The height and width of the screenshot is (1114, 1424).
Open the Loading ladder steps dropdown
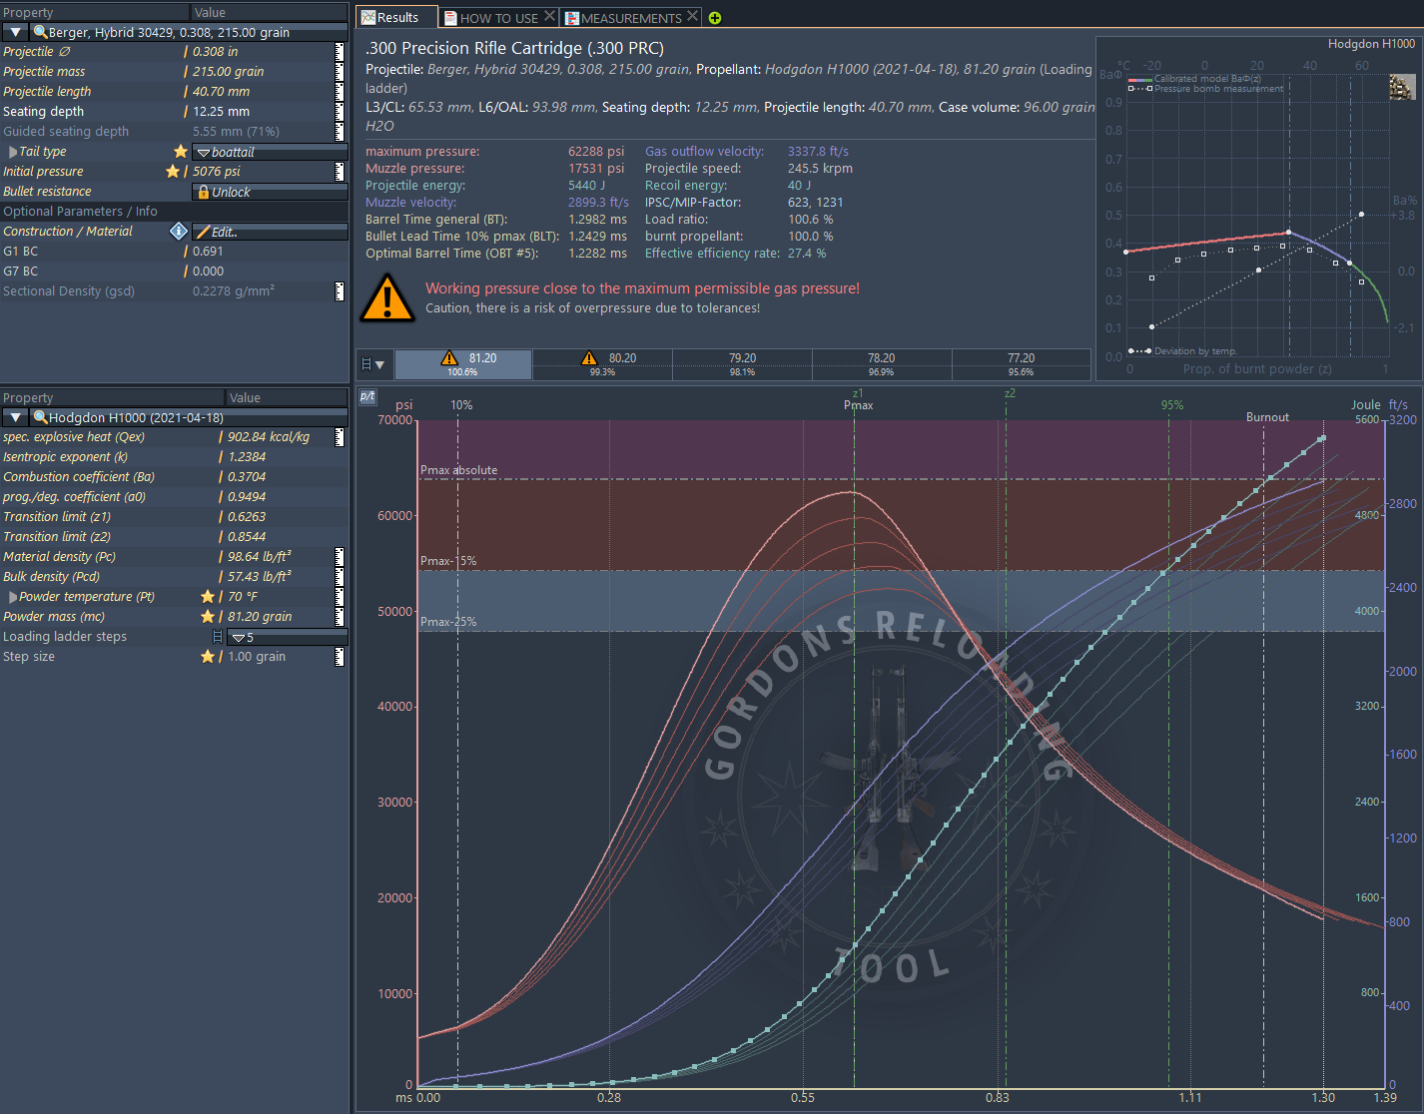pos(287,637)
